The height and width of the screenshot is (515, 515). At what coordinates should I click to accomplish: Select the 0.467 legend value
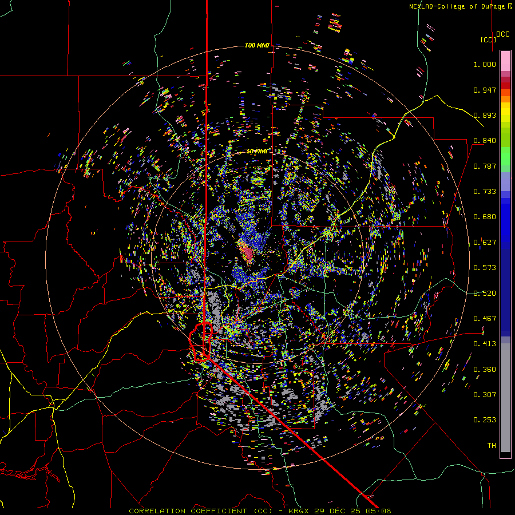485,319
